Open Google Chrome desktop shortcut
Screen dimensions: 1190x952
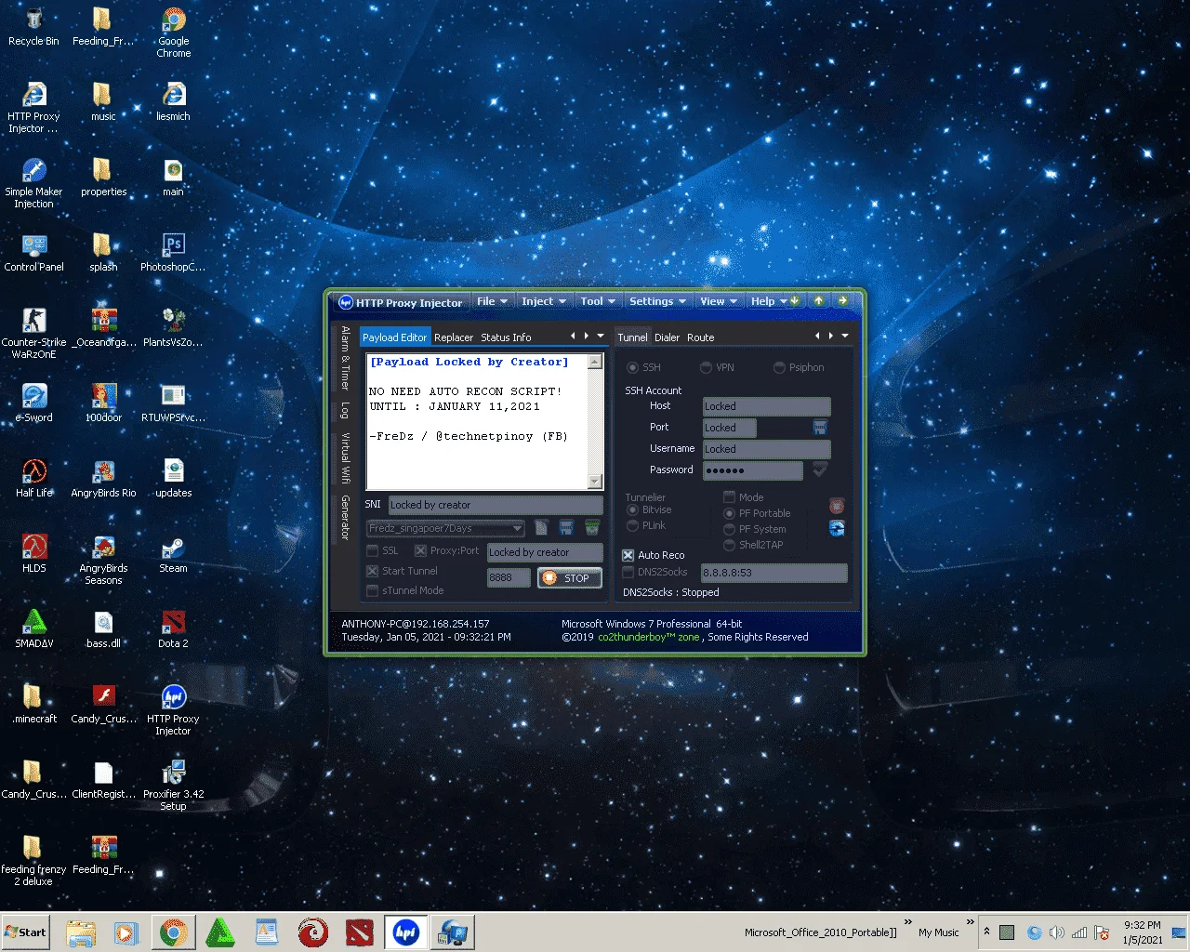(174, 33)
